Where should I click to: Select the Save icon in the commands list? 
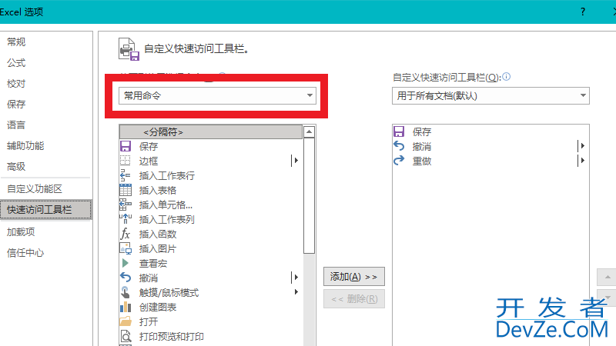coord(126,146)
